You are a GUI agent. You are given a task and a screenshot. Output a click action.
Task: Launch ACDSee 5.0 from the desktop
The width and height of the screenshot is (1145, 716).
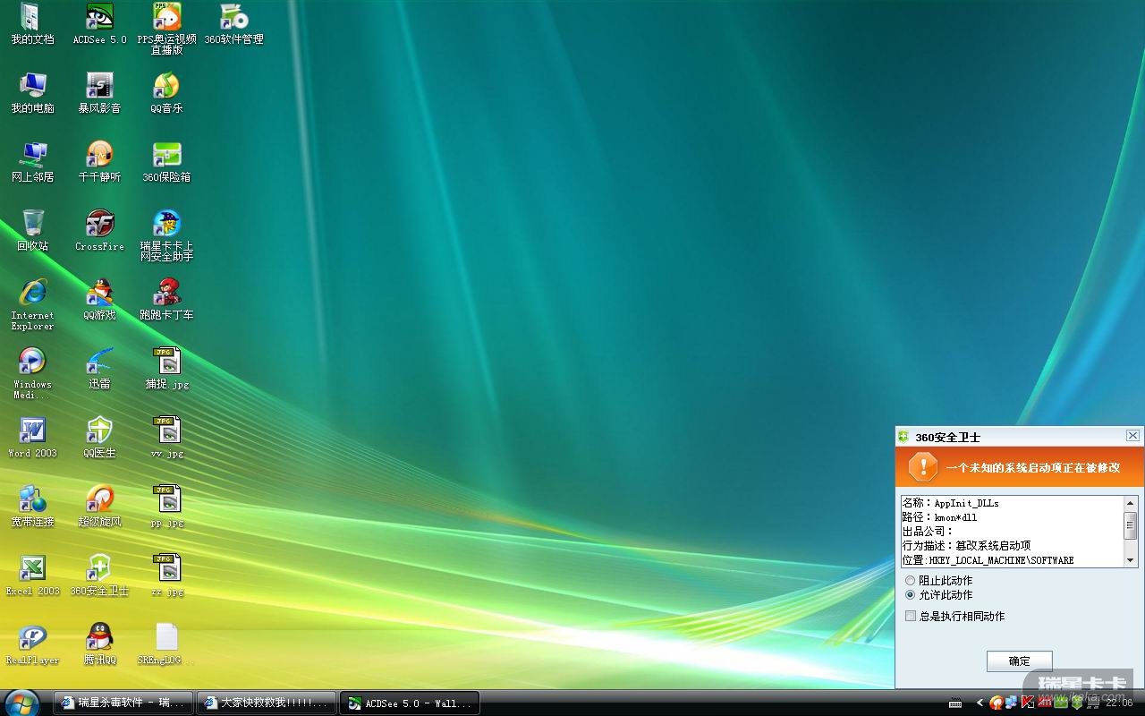coord(99,24)
